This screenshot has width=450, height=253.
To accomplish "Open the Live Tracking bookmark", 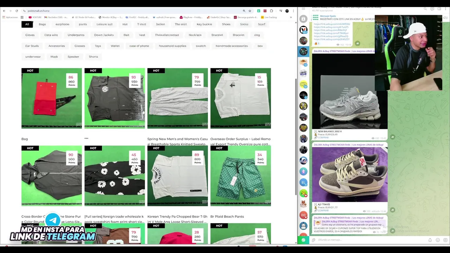I will (x=269, y=17).
